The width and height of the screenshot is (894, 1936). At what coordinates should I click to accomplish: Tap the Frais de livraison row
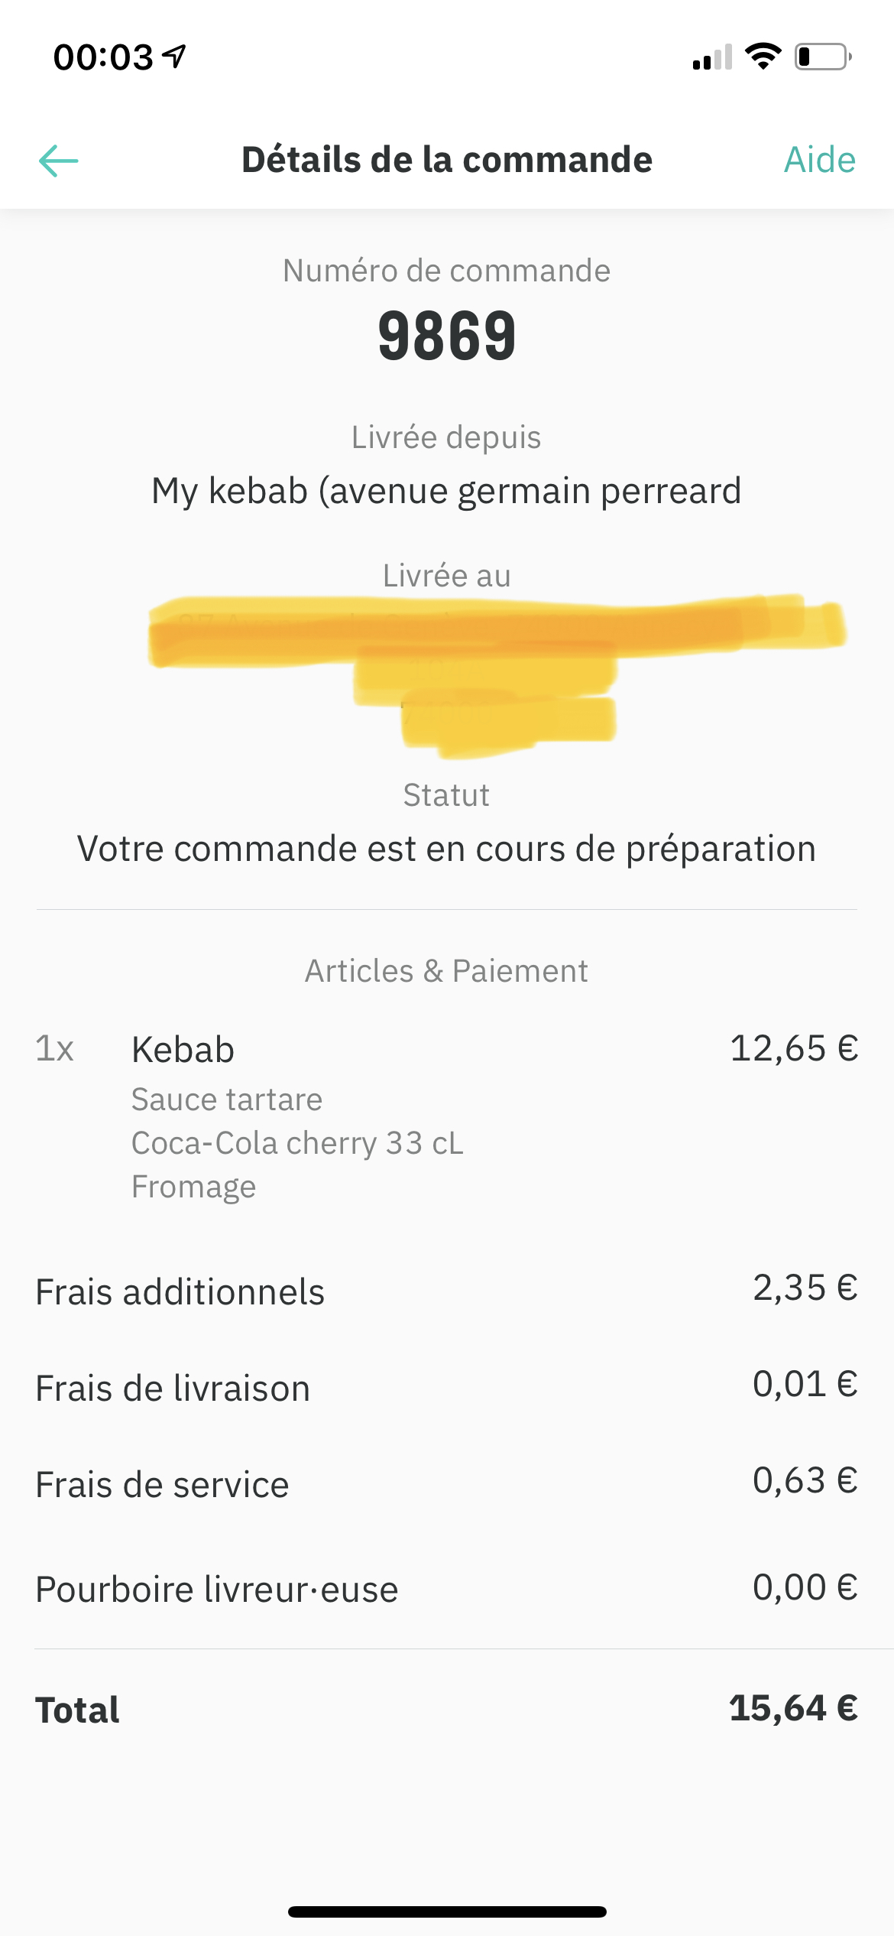447,1387
